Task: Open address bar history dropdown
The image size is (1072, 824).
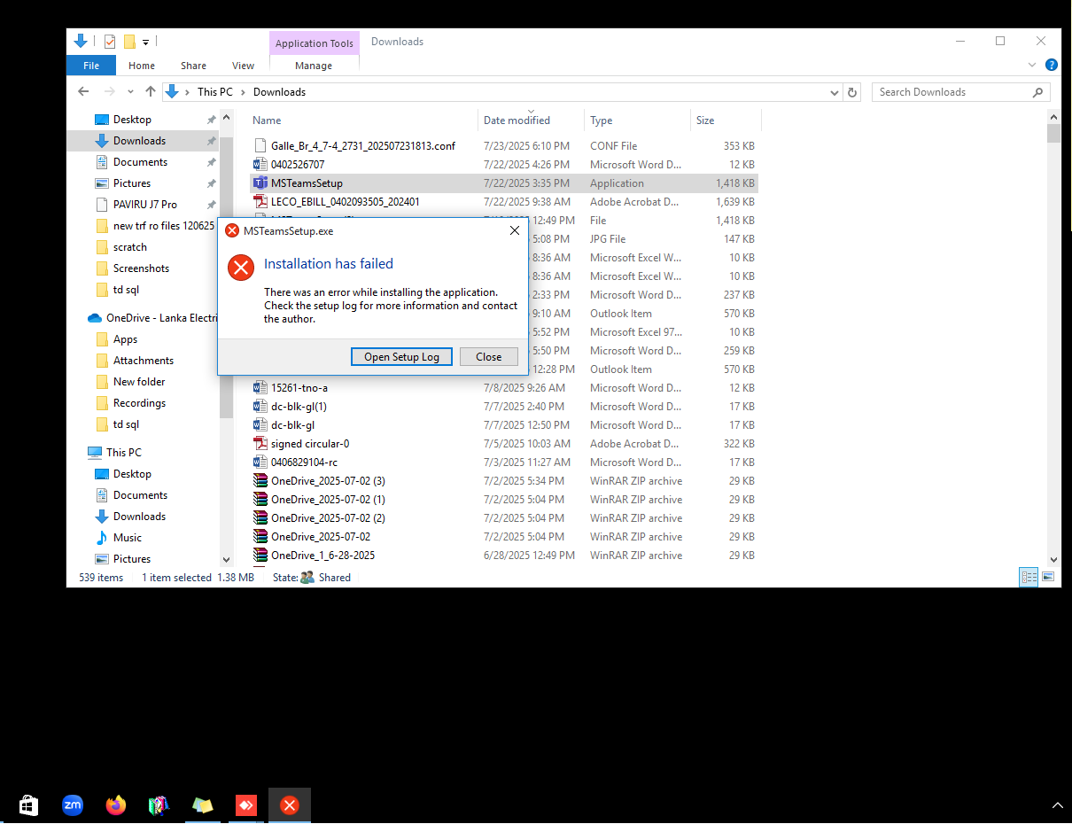Action: point(835,92)
